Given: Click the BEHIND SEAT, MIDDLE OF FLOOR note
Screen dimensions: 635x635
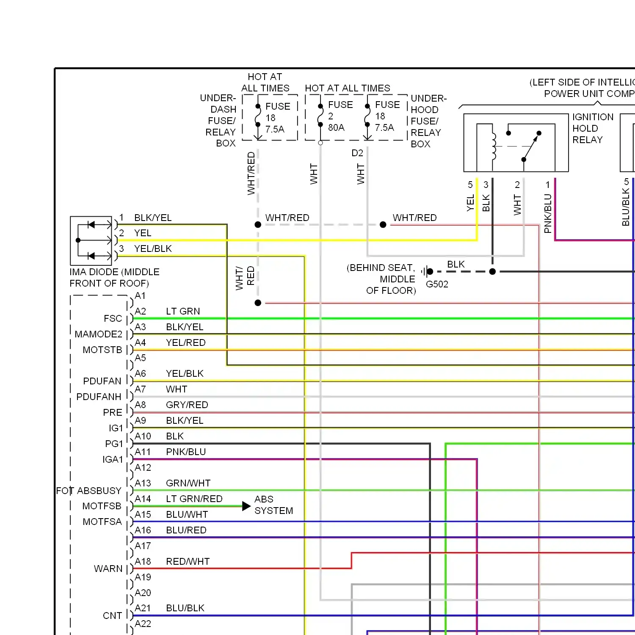Looking at the screenshot, I should click(381, 279).
